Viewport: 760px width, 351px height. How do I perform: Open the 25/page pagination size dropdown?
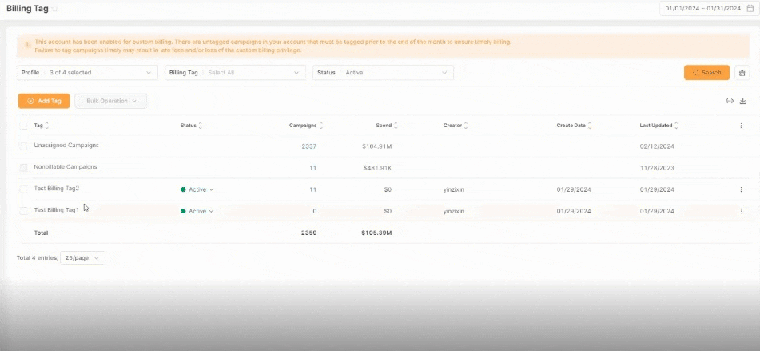click(x=82, y=258)
